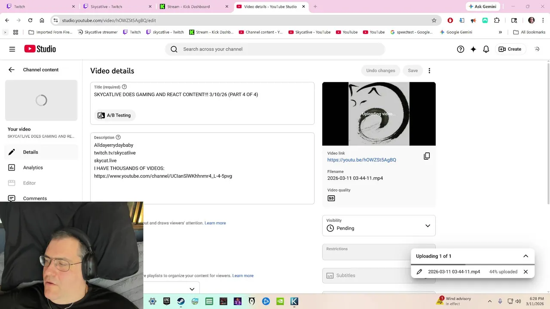Open Details in the sidebar

point(41,152)
